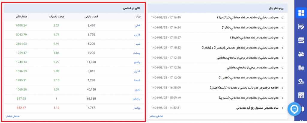Open the people with pie chart sidebar icon
Screen dimensions: 307x123
pyautogui.click(x=301, y=54)
